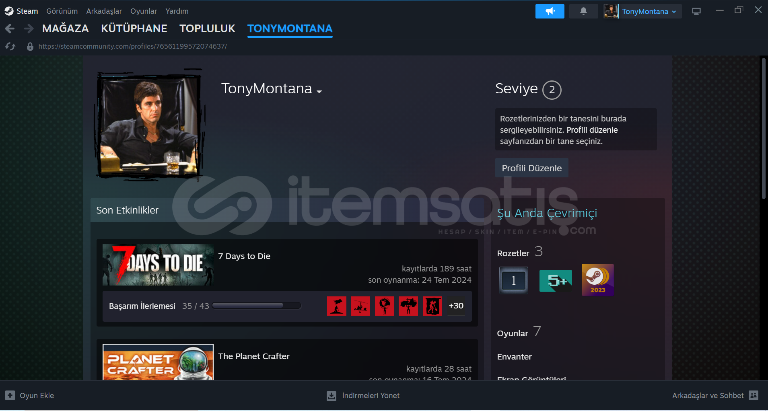Open the level 1 badge
This screenshot has height=411, width=768.
tap(514, 280)
